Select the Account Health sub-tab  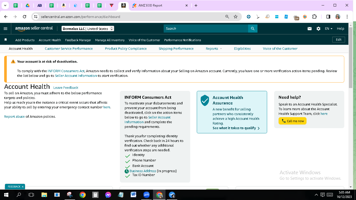[21, 48]
